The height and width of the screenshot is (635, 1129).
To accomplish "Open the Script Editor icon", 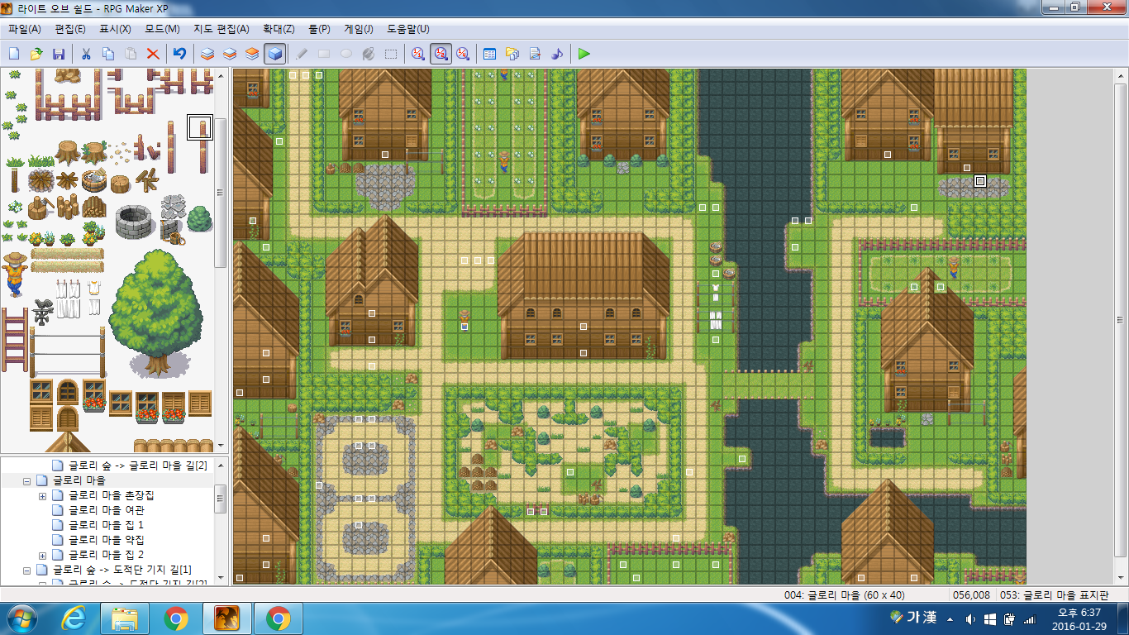I will pos(535,54).
